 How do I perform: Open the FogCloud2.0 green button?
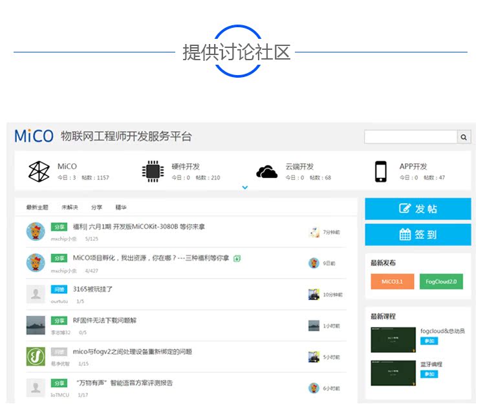[x=441, y=282]
